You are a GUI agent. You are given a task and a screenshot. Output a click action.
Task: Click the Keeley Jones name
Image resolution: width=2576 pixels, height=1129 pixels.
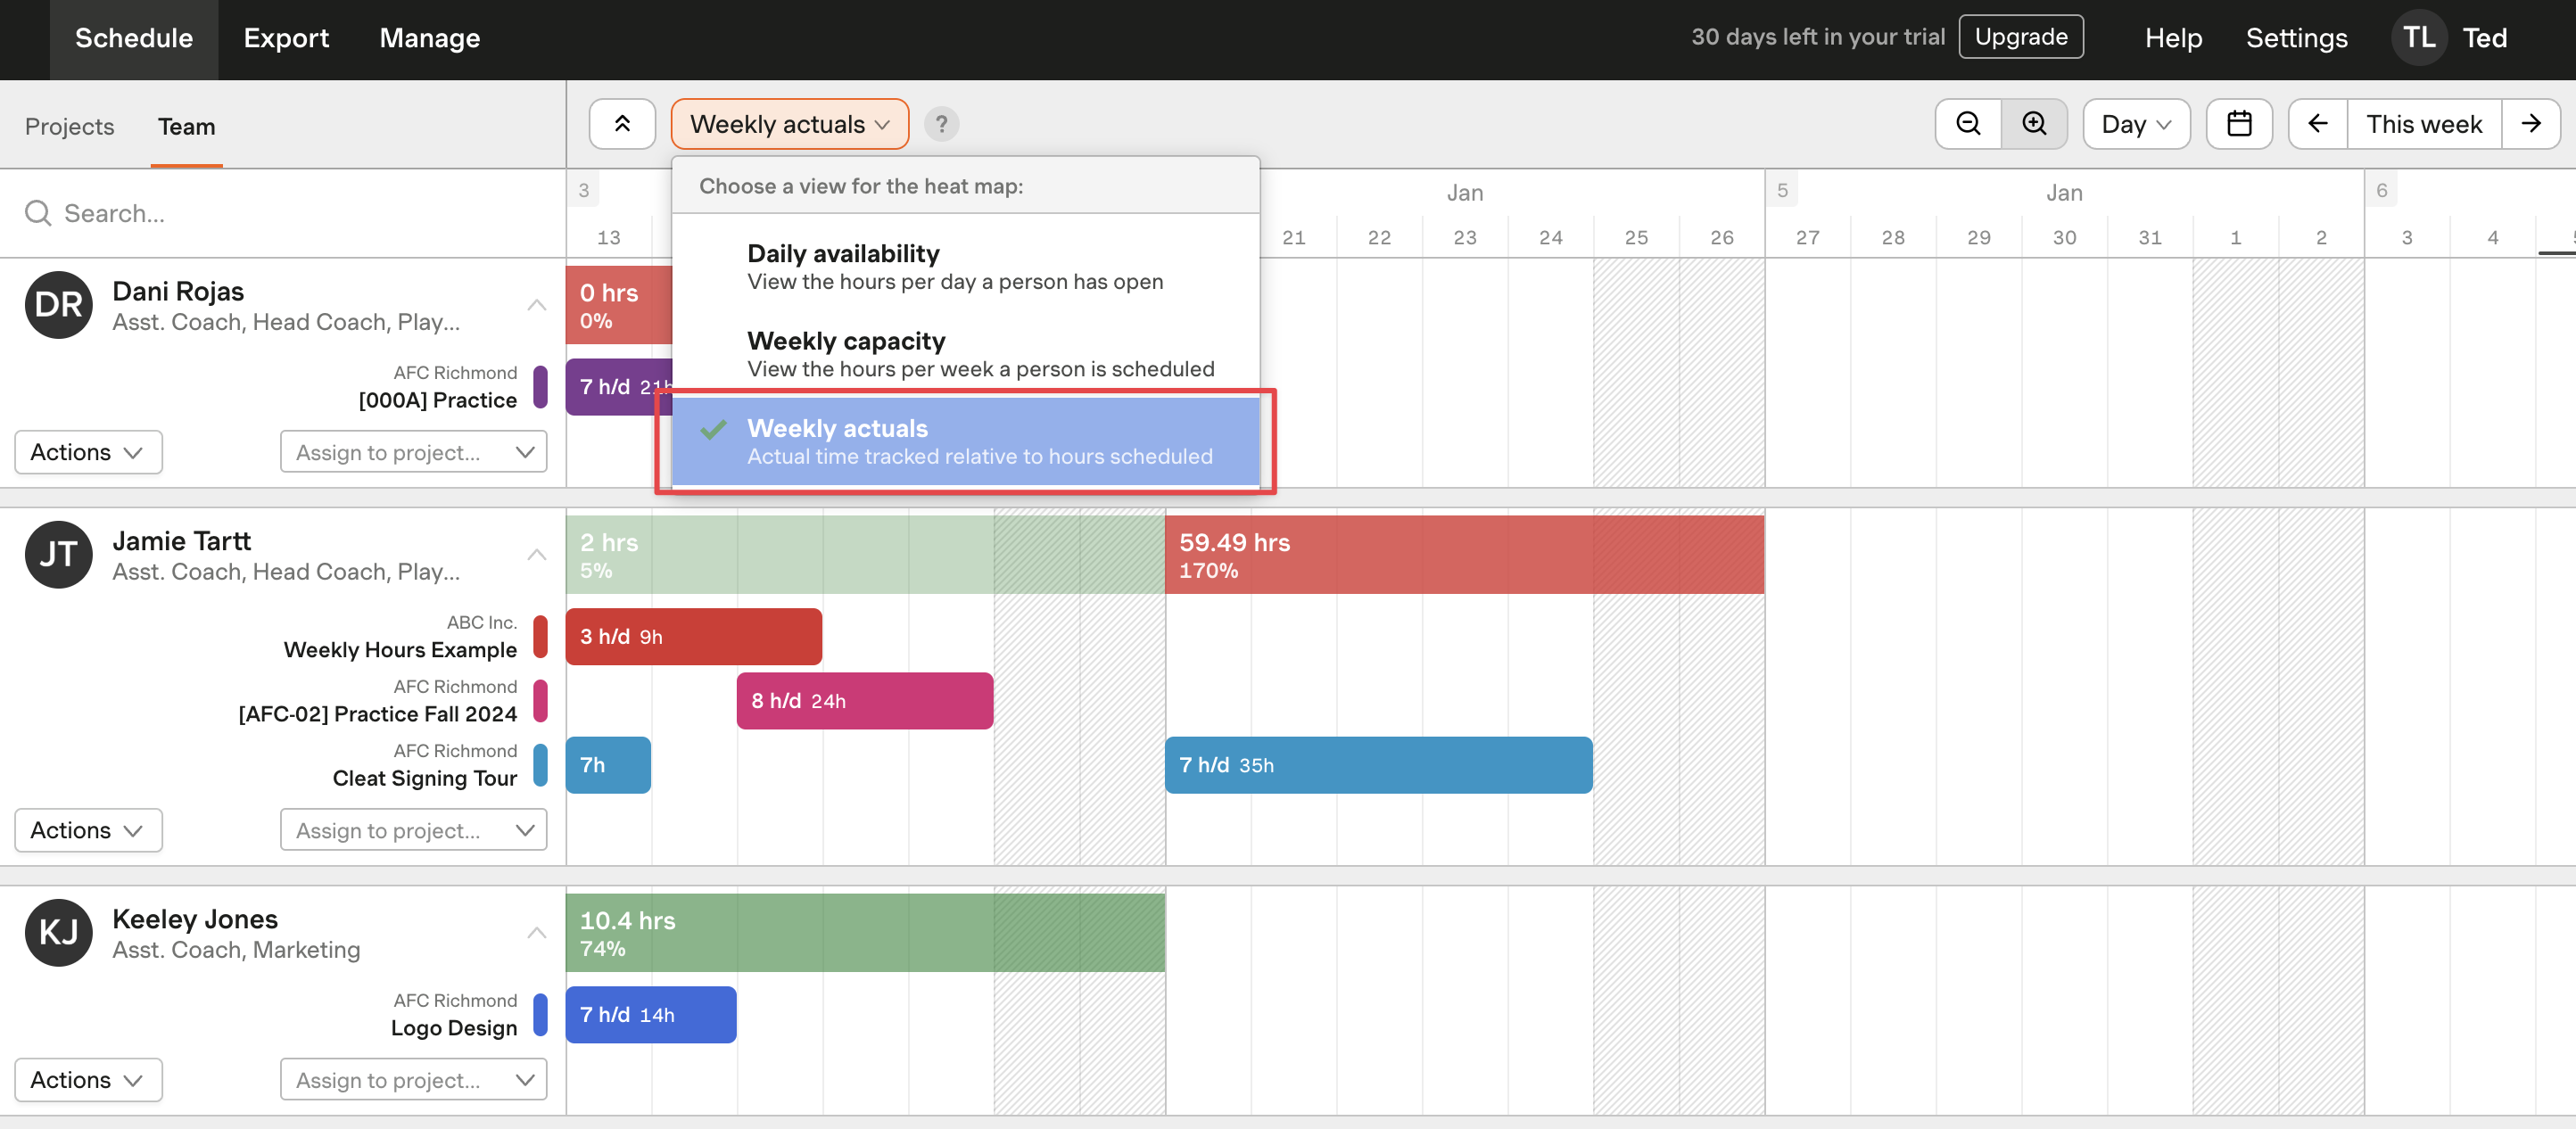point(195,919)
